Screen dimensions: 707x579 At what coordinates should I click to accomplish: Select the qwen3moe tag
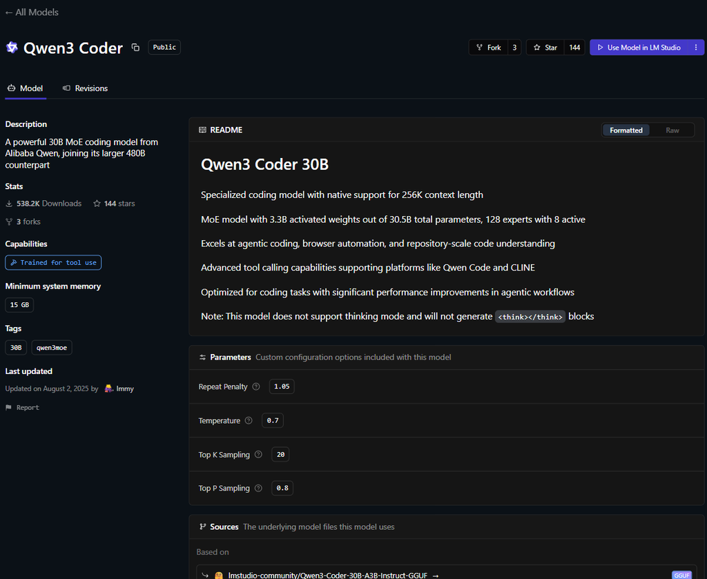pos(51,348)
